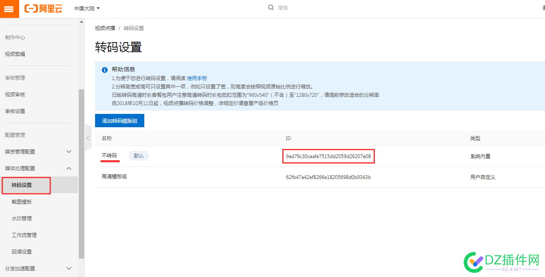545x277 pixels.
Task: Click the 制作中心 section label
Action: click(15, 38)
